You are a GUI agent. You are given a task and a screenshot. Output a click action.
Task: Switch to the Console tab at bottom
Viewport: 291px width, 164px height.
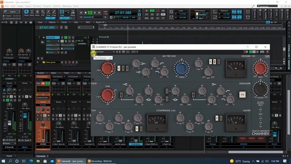[x=40, y=156]
